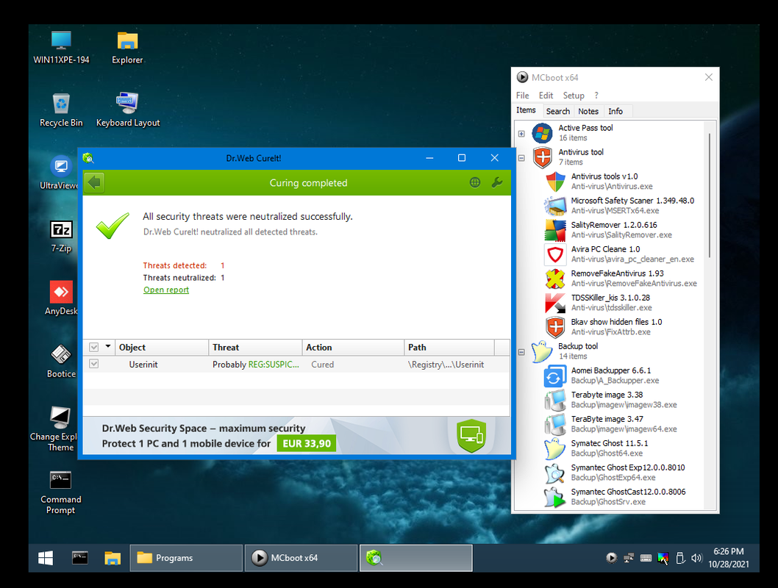
Task: Launch SalityRemover 1.2.0.616 icon
Action: (555, 230)
